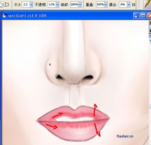151x145 pixels.
Task: Open the 大小 size dropdown arrow
Action: pyautogui.click(x=31, y=5)
